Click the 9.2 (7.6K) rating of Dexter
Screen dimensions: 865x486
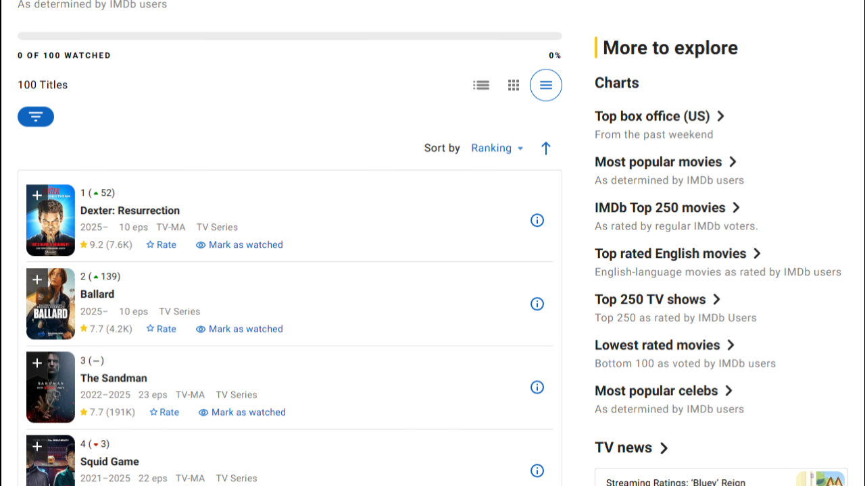106,245
